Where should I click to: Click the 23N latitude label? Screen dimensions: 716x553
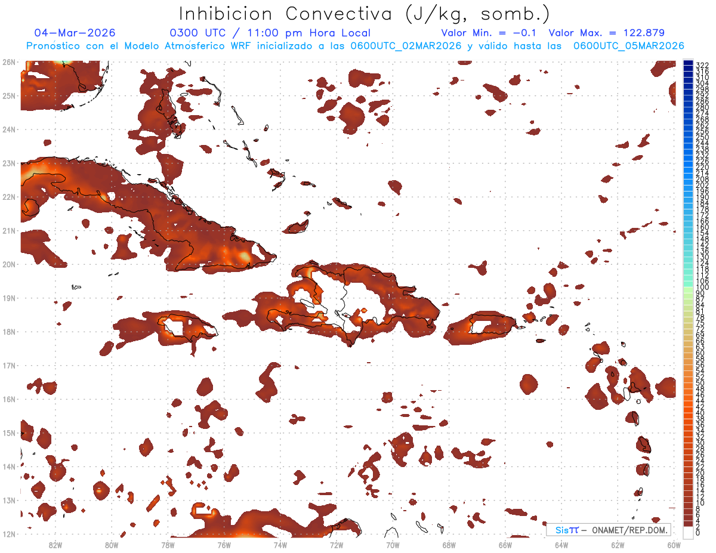(8, 163)
